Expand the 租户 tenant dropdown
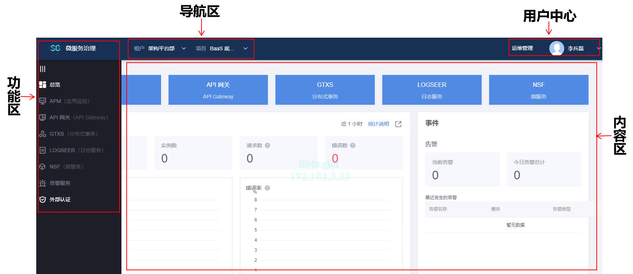 pos(183,48)
